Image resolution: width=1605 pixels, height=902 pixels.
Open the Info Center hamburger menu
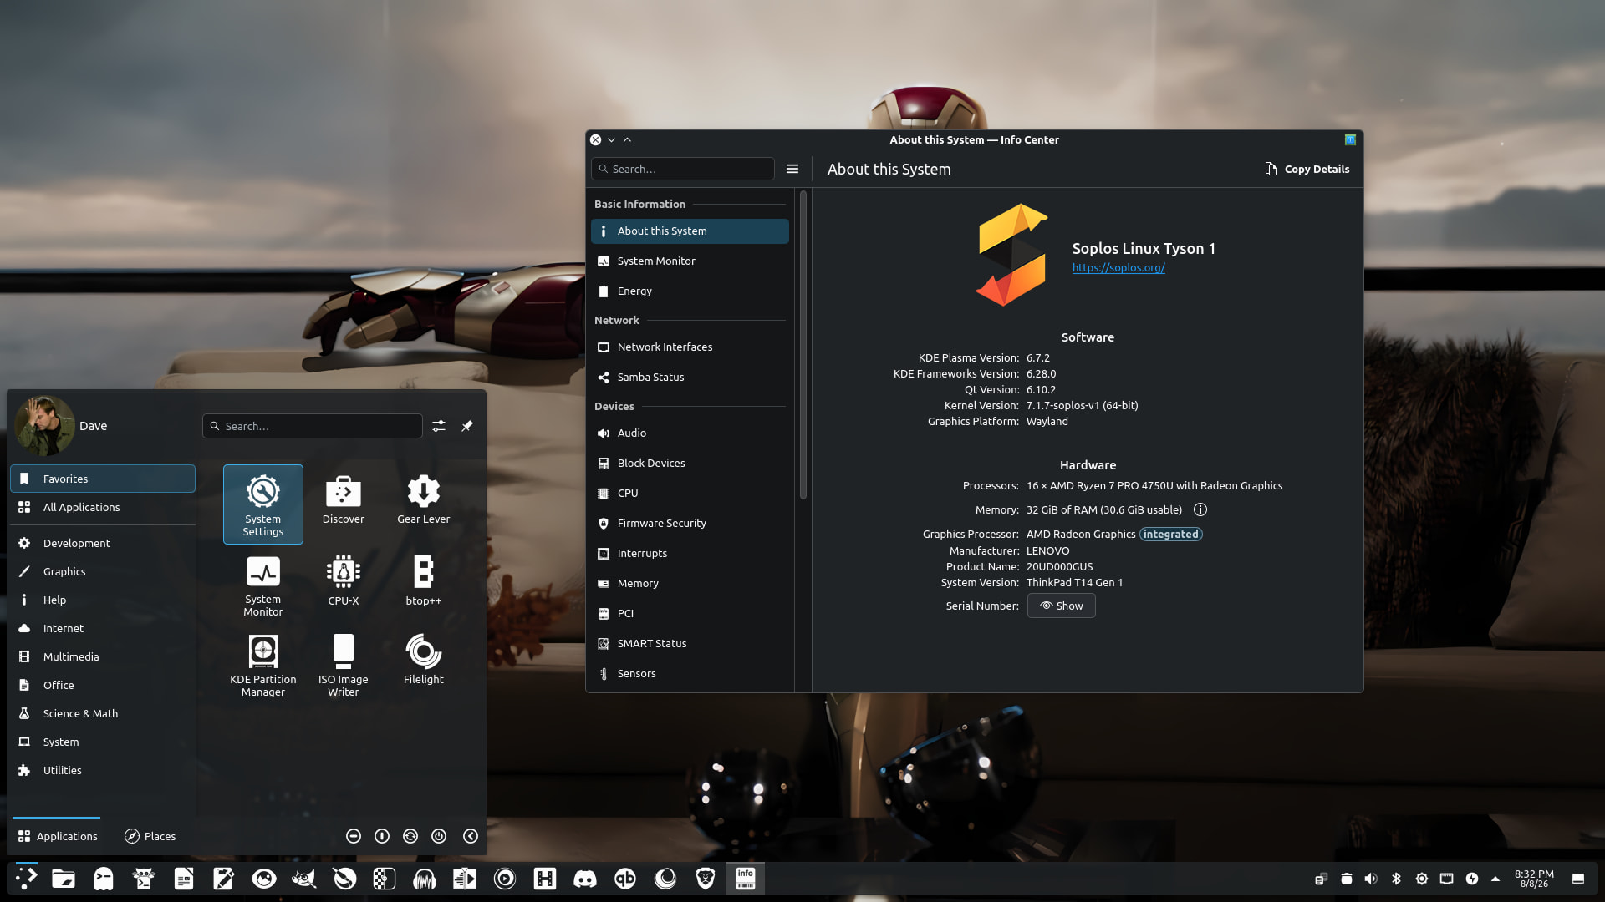(x=792, y=169)
